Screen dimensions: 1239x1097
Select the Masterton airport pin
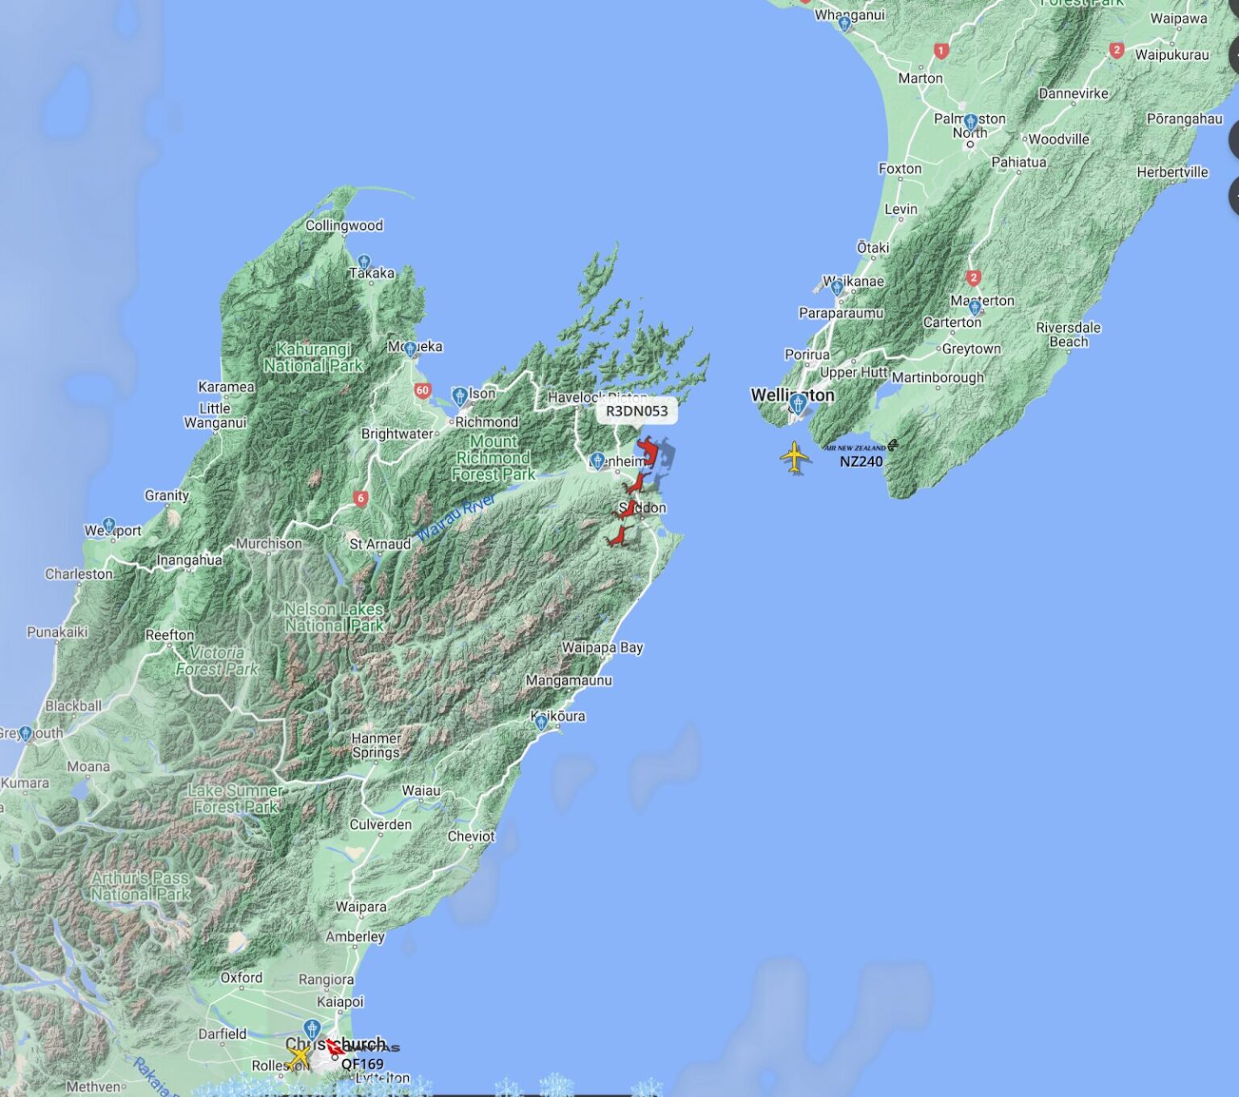point(974,307)
